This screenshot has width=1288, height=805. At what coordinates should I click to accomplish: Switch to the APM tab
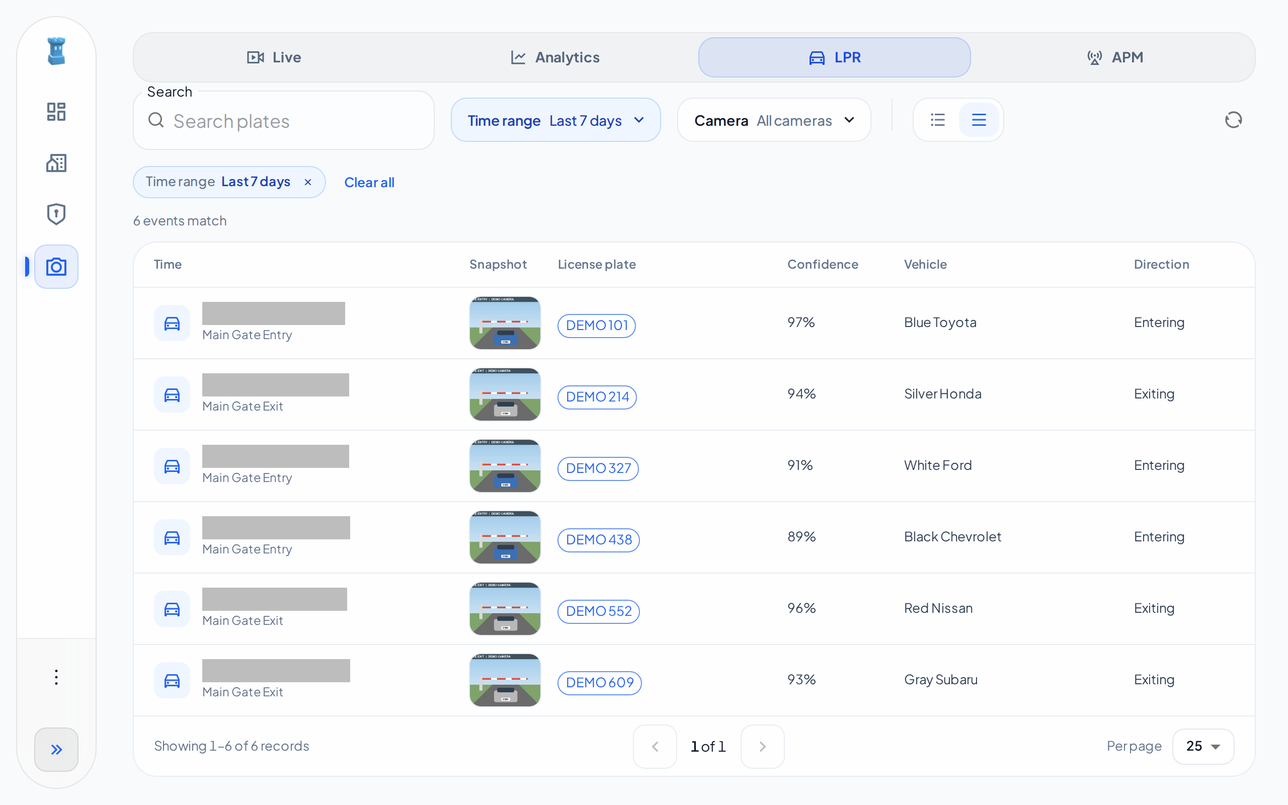click(x=1115, y=57)
